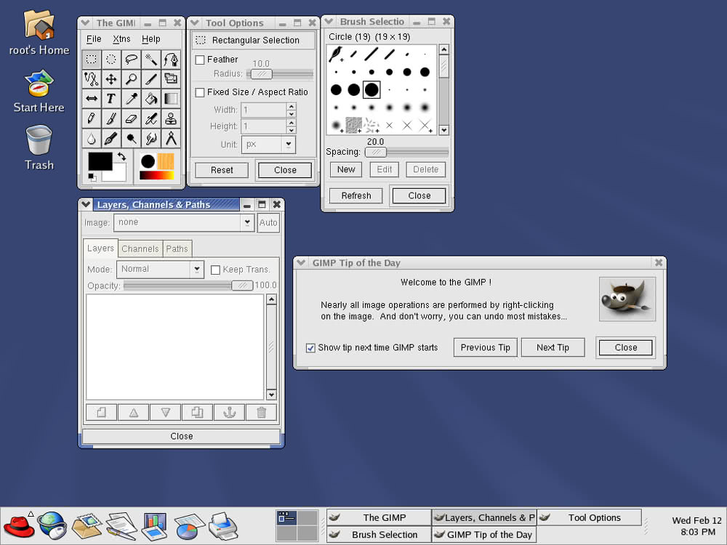Open the Help menu in The GIMP
The image size is (727, 545).
(x=151, y=39)
